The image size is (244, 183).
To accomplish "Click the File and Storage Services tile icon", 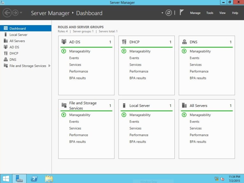I will (64, 105).
